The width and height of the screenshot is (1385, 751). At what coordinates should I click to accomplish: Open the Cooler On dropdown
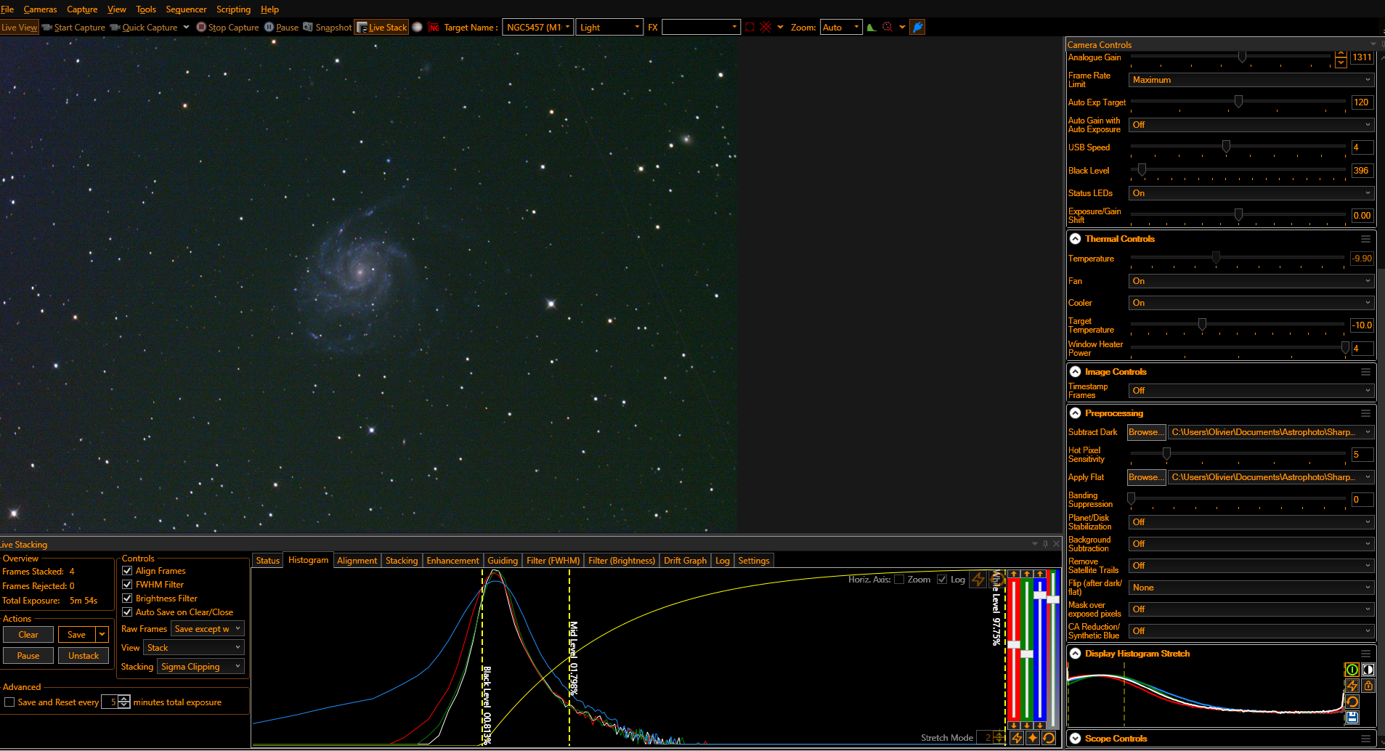(x=1251, y=303)
